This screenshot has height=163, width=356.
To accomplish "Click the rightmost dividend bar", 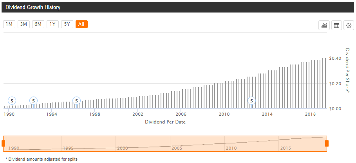I will click(x=325, y=83).
